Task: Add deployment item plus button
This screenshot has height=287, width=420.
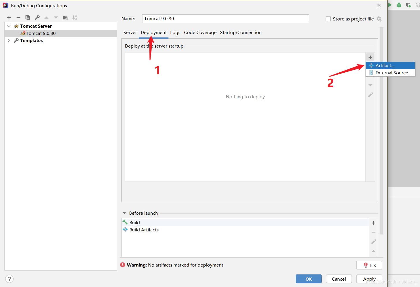Action: pos(370,57)
